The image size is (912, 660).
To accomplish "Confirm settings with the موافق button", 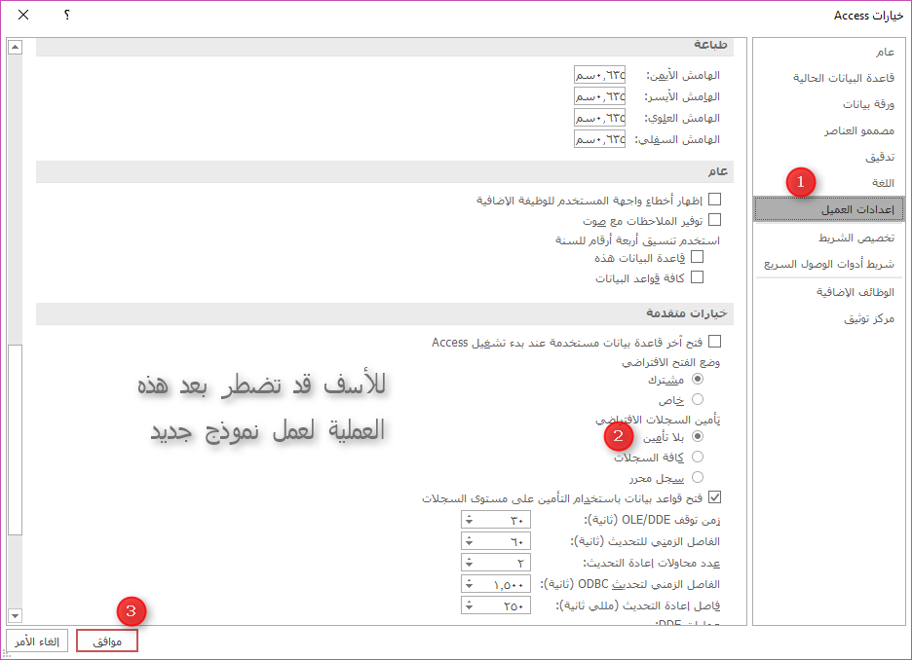I will click(107, 641).
